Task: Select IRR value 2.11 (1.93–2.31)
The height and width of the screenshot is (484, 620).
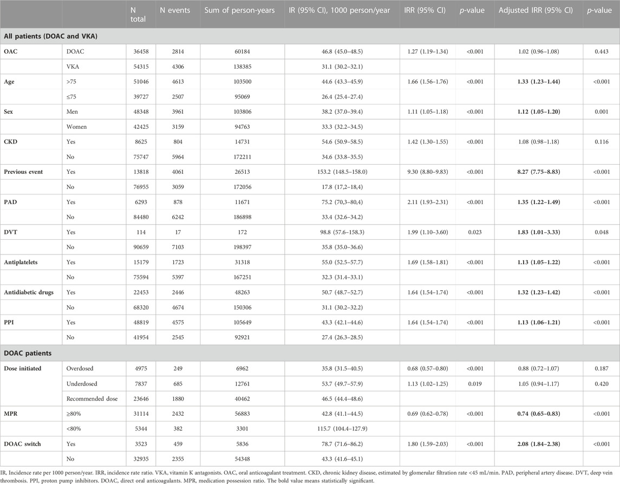Action: [427, 201]
